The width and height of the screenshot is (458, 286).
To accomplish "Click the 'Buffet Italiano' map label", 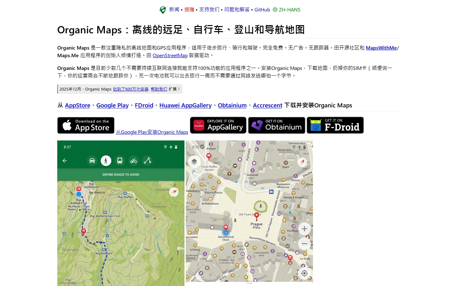I will click(210, 204).
